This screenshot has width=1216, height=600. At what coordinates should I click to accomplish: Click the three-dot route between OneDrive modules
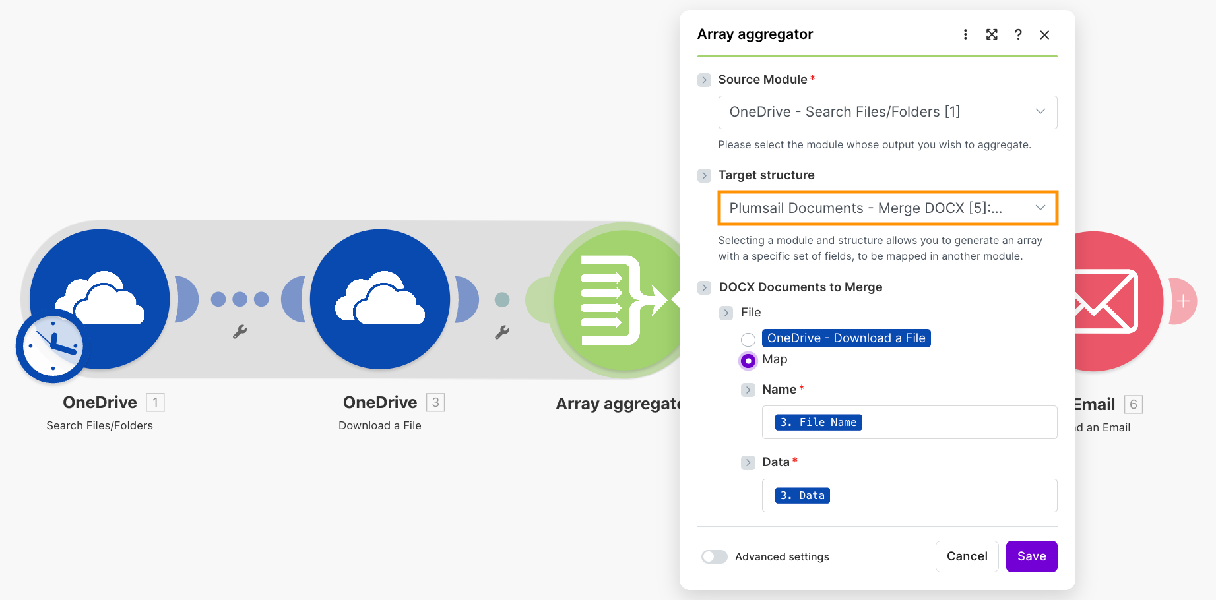pyautogui.click(x=240, y=299)
